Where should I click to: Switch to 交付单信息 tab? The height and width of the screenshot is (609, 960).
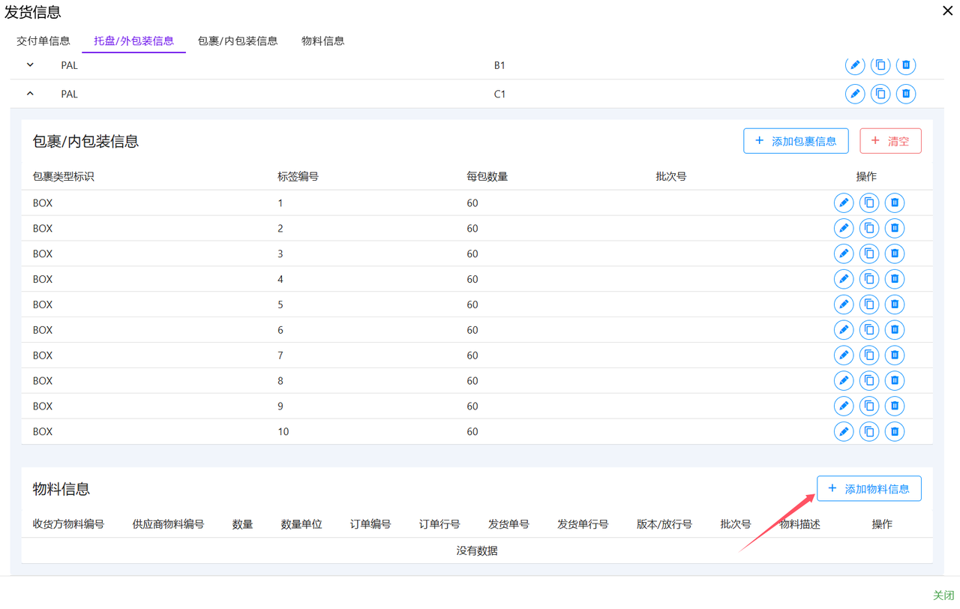pyautogui.click(x=43, y=40)
